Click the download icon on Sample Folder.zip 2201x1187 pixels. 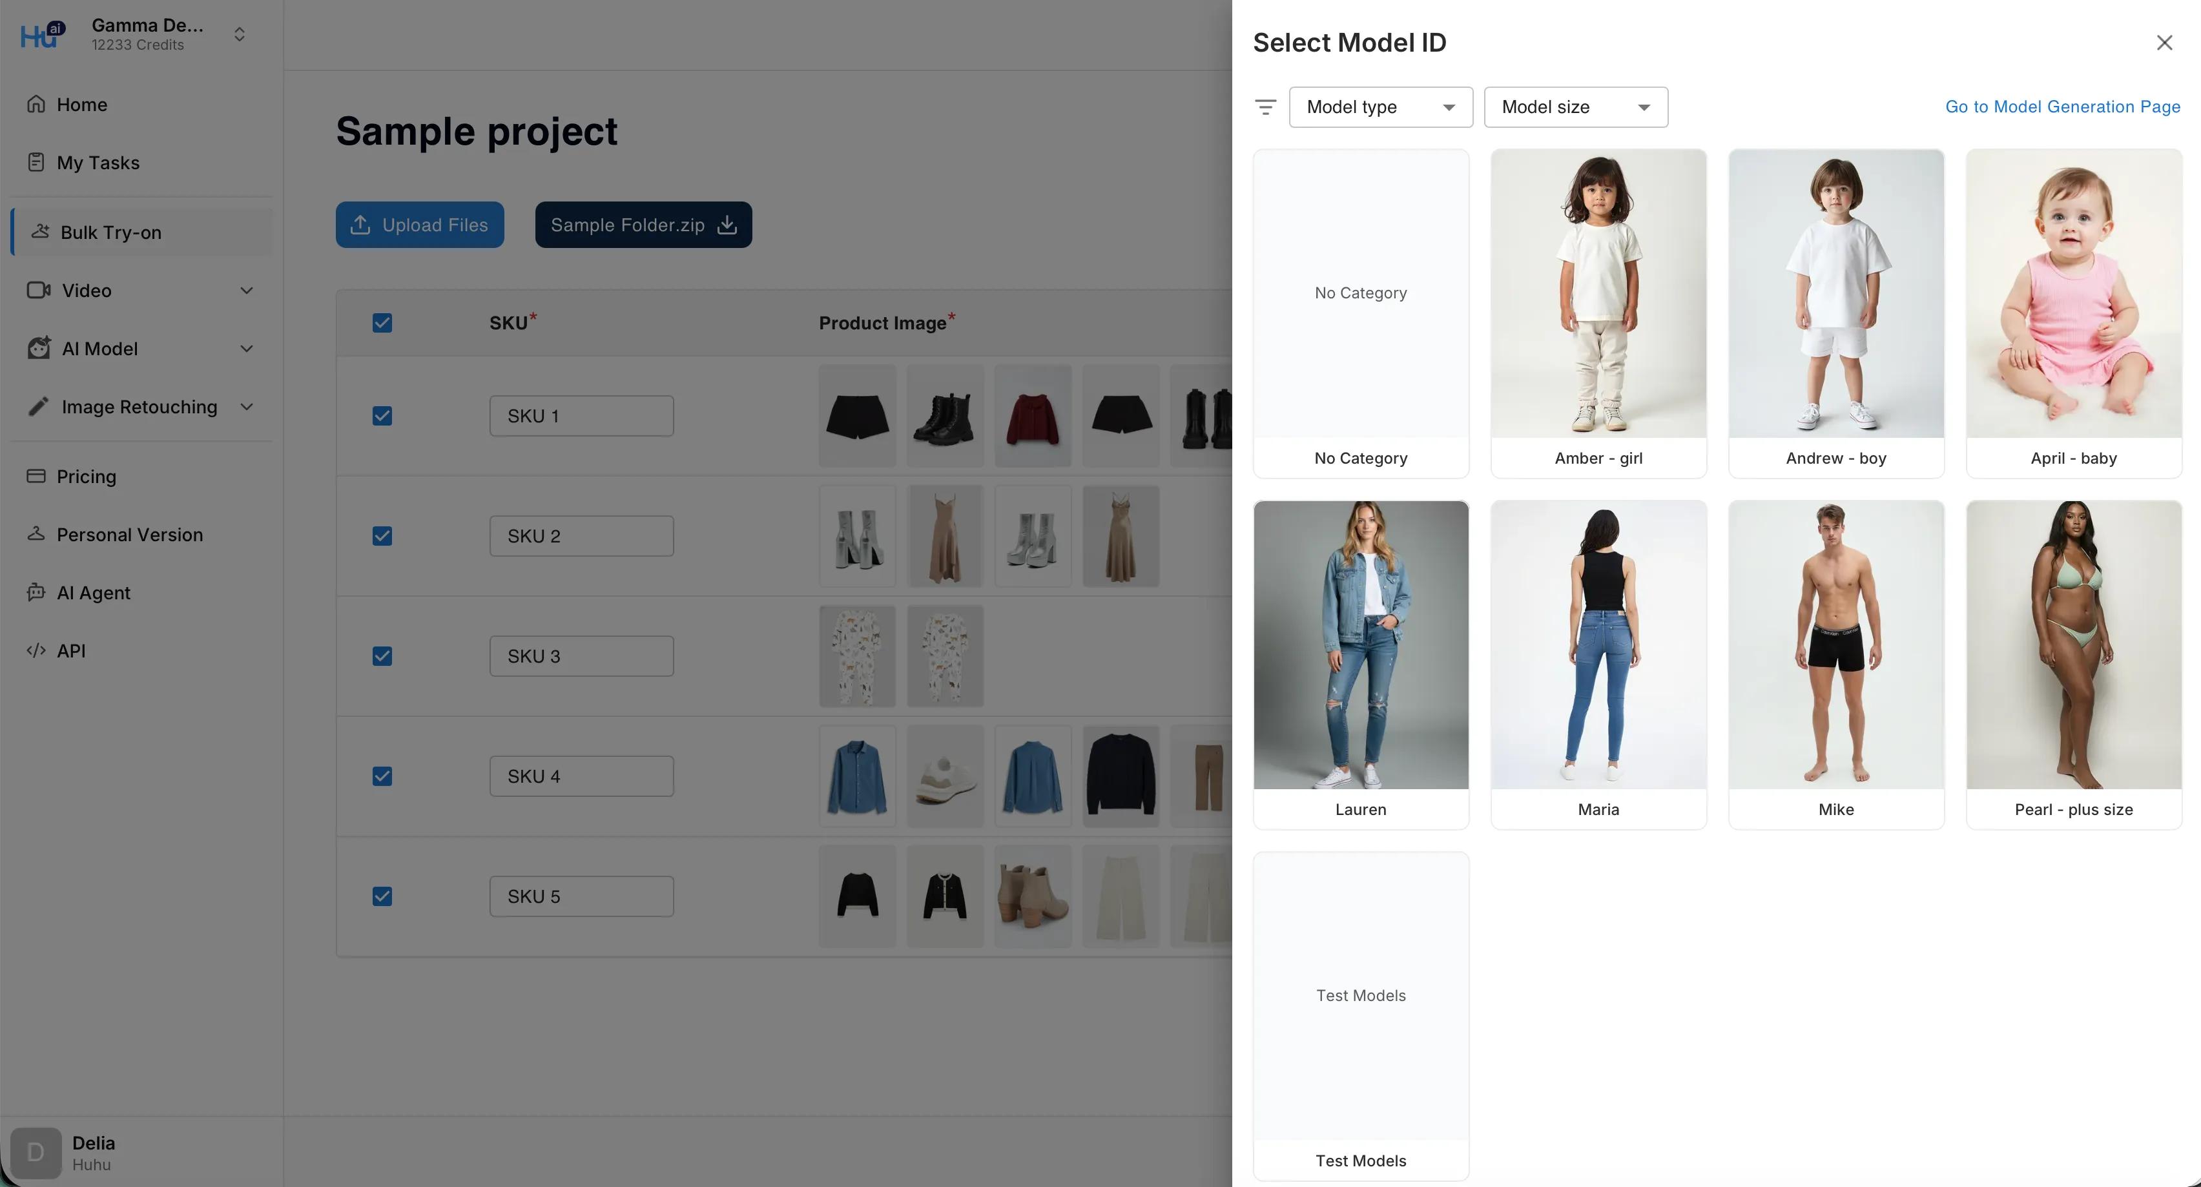click(x=727, y=225)
